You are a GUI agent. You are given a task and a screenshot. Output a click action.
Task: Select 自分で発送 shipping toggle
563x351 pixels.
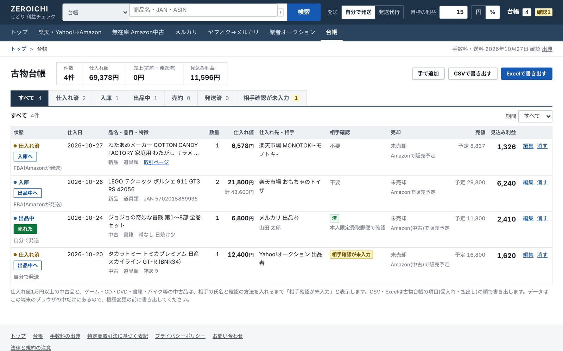pos(358,12)
